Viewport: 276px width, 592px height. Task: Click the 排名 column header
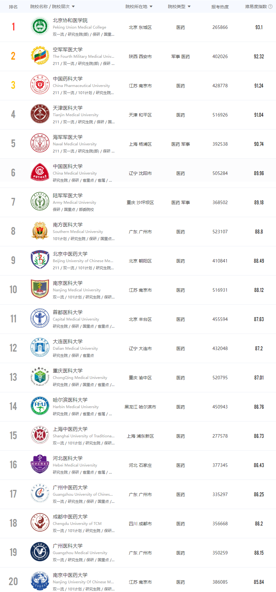tap(13, 7)
